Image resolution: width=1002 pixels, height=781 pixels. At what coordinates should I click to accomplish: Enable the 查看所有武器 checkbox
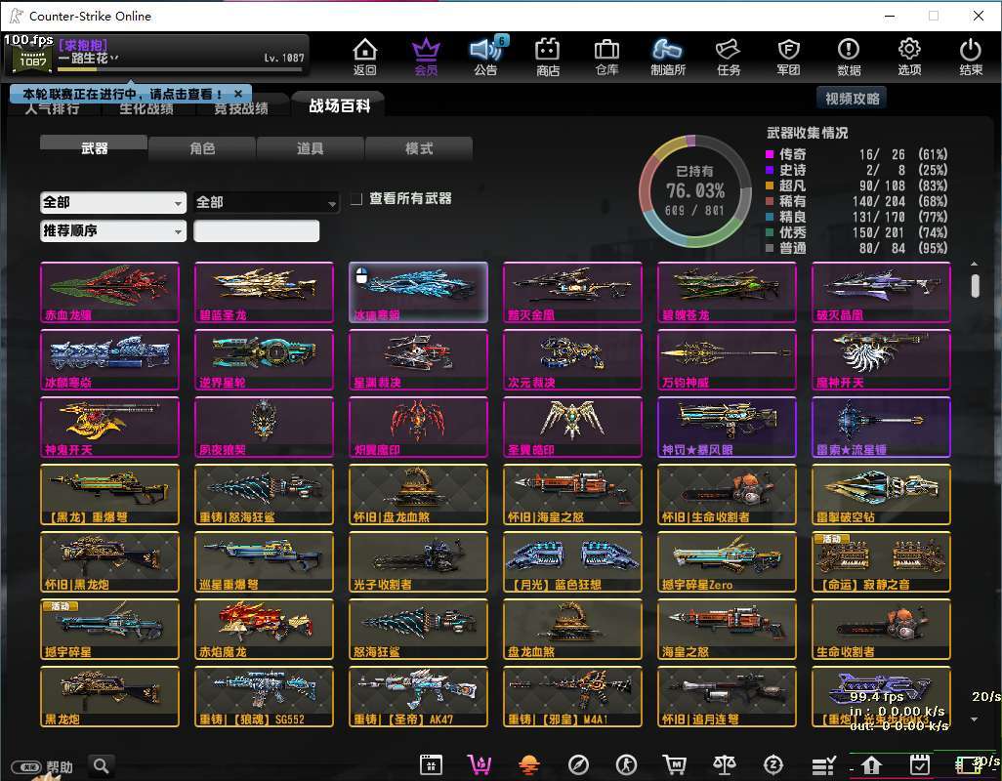point(357,199)
